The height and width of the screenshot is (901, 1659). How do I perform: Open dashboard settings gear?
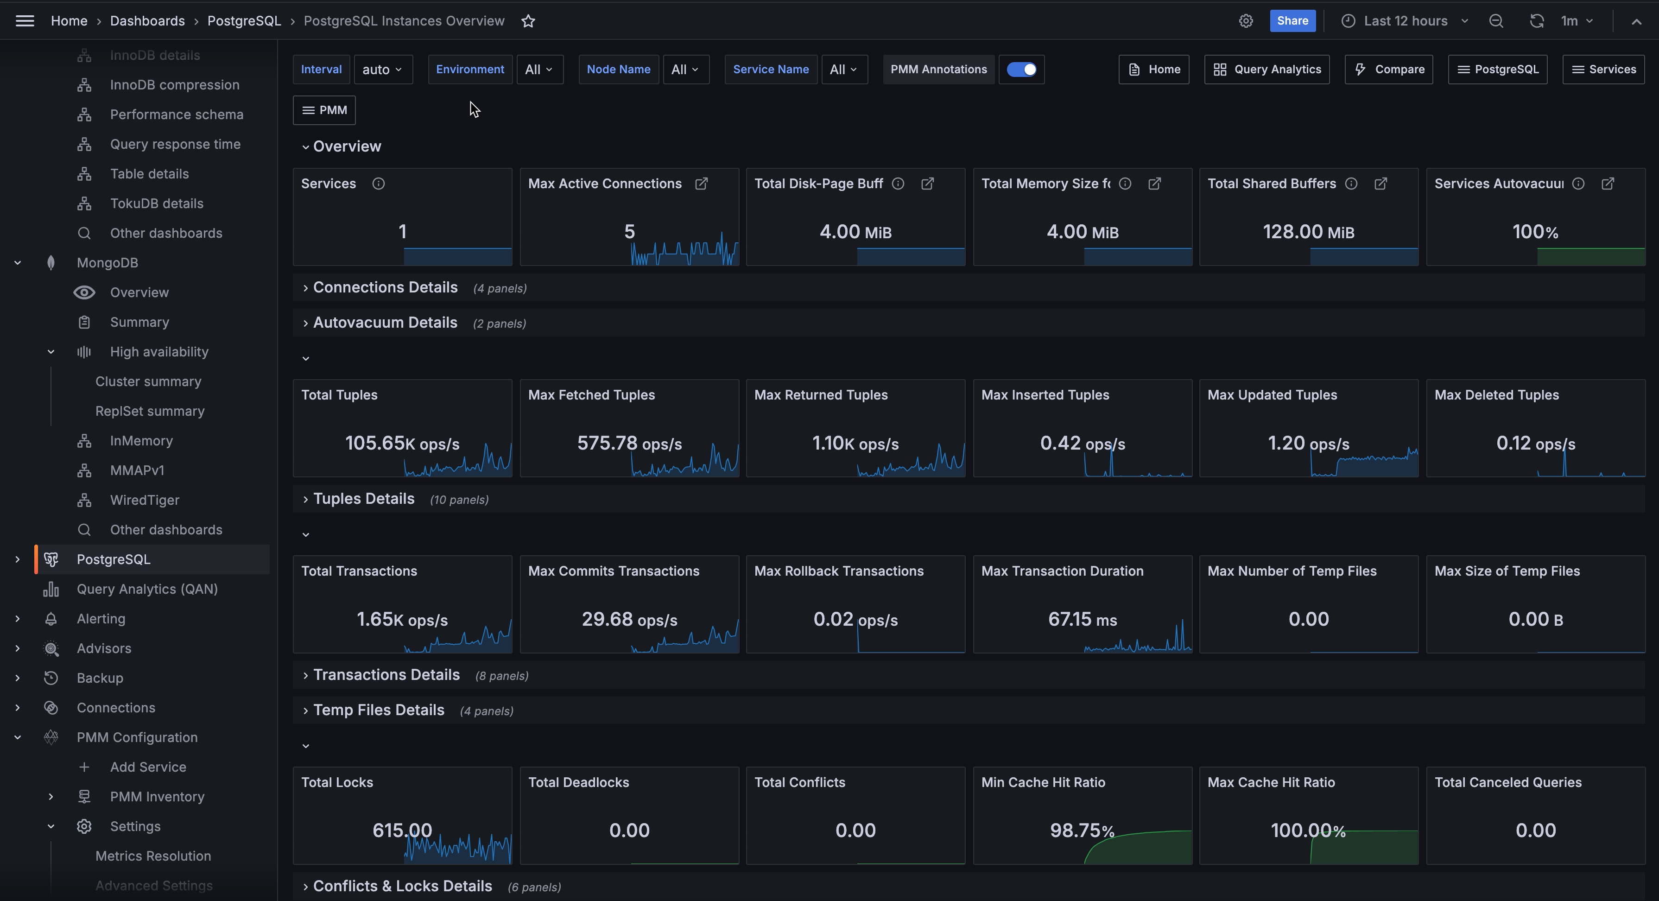[x=1246, y=20]
